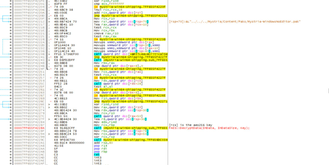
Task: Toggle breakpoint dot beside 00007FF655F422AB
Action: (x=11, y=151)
